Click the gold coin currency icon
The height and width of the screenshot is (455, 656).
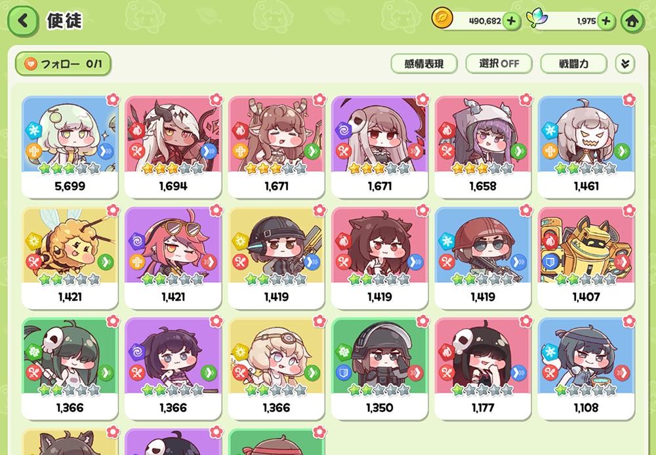tap(442, 19)
